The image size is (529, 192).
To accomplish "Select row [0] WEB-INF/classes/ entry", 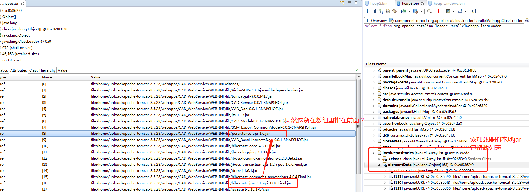I will 178,84.
